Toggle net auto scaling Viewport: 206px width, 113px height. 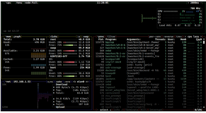[x=59, y=81]
